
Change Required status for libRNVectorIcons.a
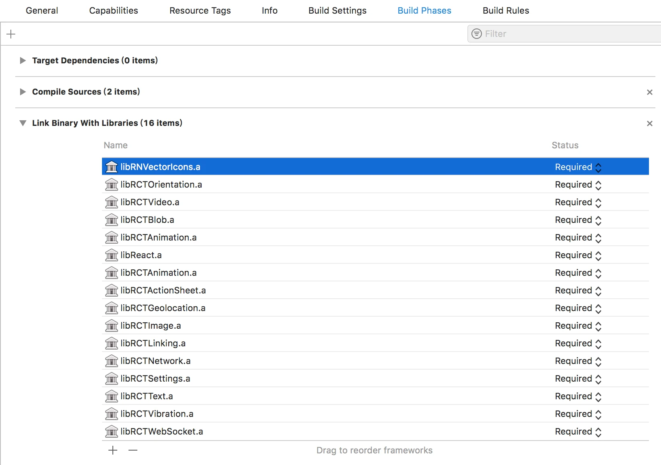pyautogui.click(x=578, y=167)
